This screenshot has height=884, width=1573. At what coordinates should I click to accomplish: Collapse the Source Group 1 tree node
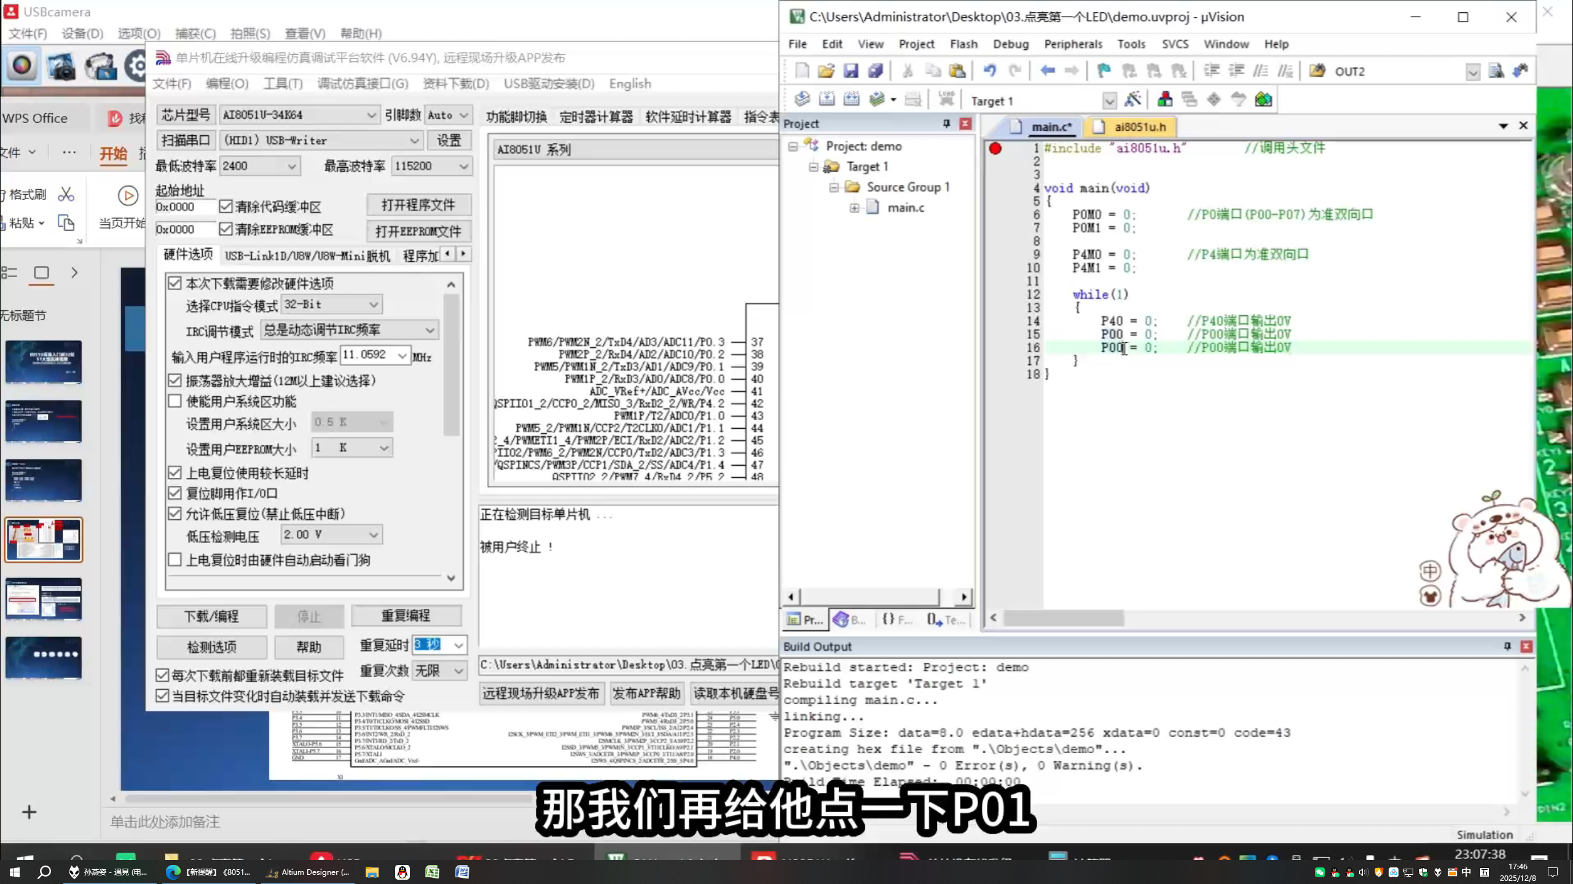coord(833,187)
